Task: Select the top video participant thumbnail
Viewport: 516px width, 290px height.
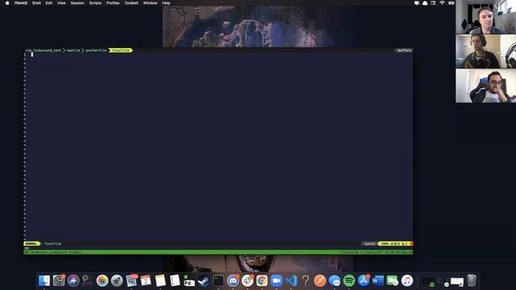Action: click(485, 17)
